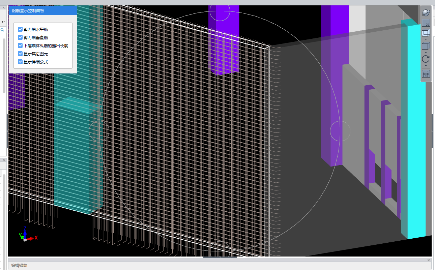Image resolution: width=435 pixels, height=270 pixels.
Task: Click the orbit circle top handle
Action: point(220,11)
